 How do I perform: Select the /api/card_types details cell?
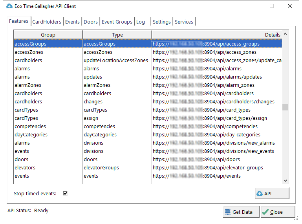[x=217, y=110]
